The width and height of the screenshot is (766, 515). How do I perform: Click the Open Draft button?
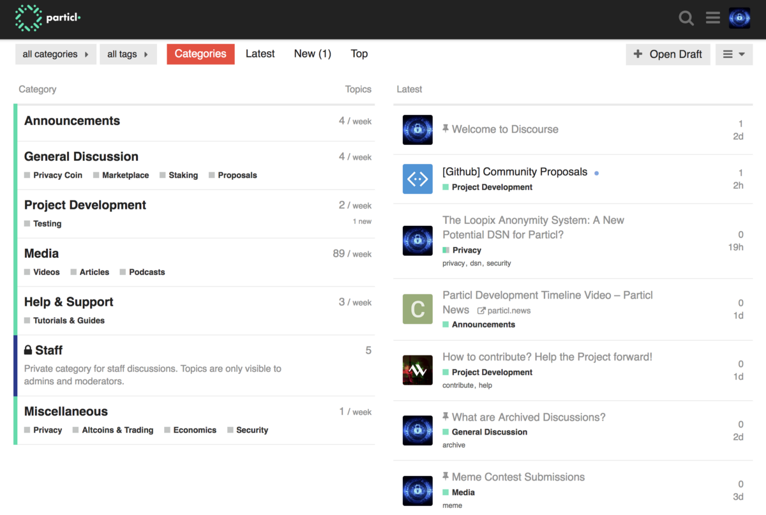668,54
